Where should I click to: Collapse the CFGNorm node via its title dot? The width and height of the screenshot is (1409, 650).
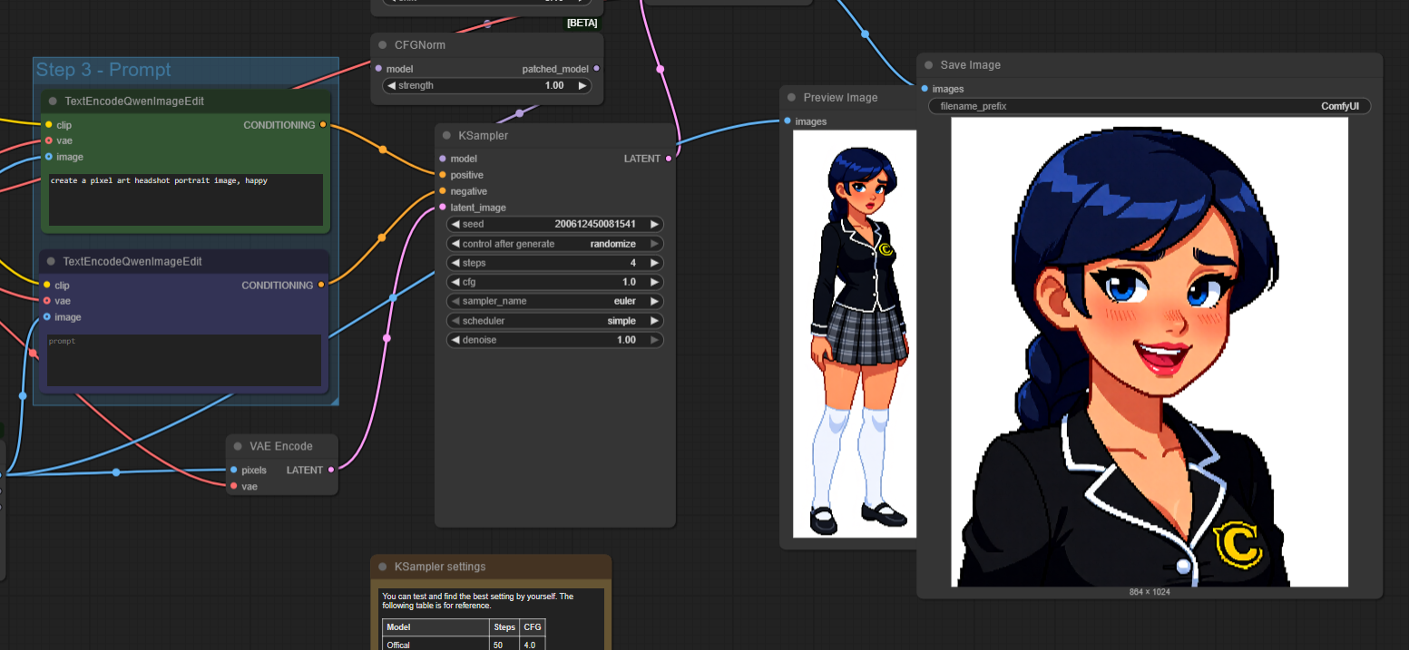[383, 45]
